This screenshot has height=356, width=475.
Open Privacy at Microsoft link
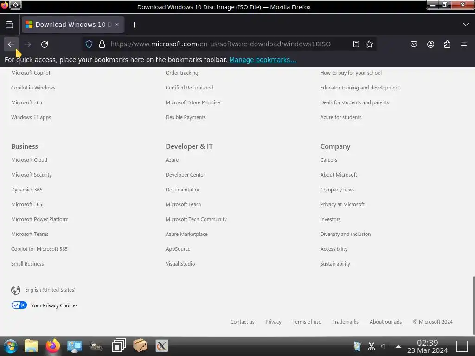[342, 204]
